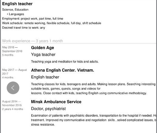Click the Work experience section header
The height and width of the screenshot is (133, 157).
click(x=32, y=41)
